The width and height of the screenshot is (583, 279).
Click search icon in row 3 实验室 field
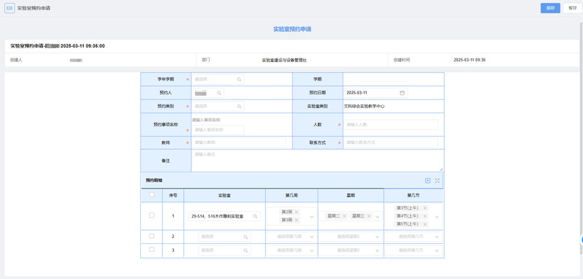coord(245,251)
